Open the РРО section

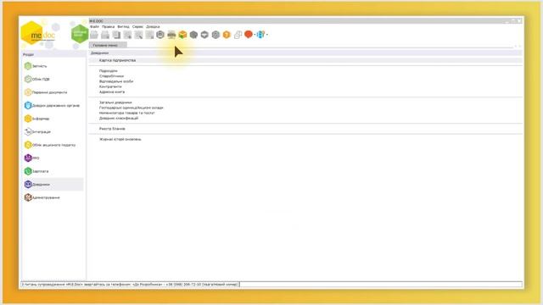click(32, 158)
